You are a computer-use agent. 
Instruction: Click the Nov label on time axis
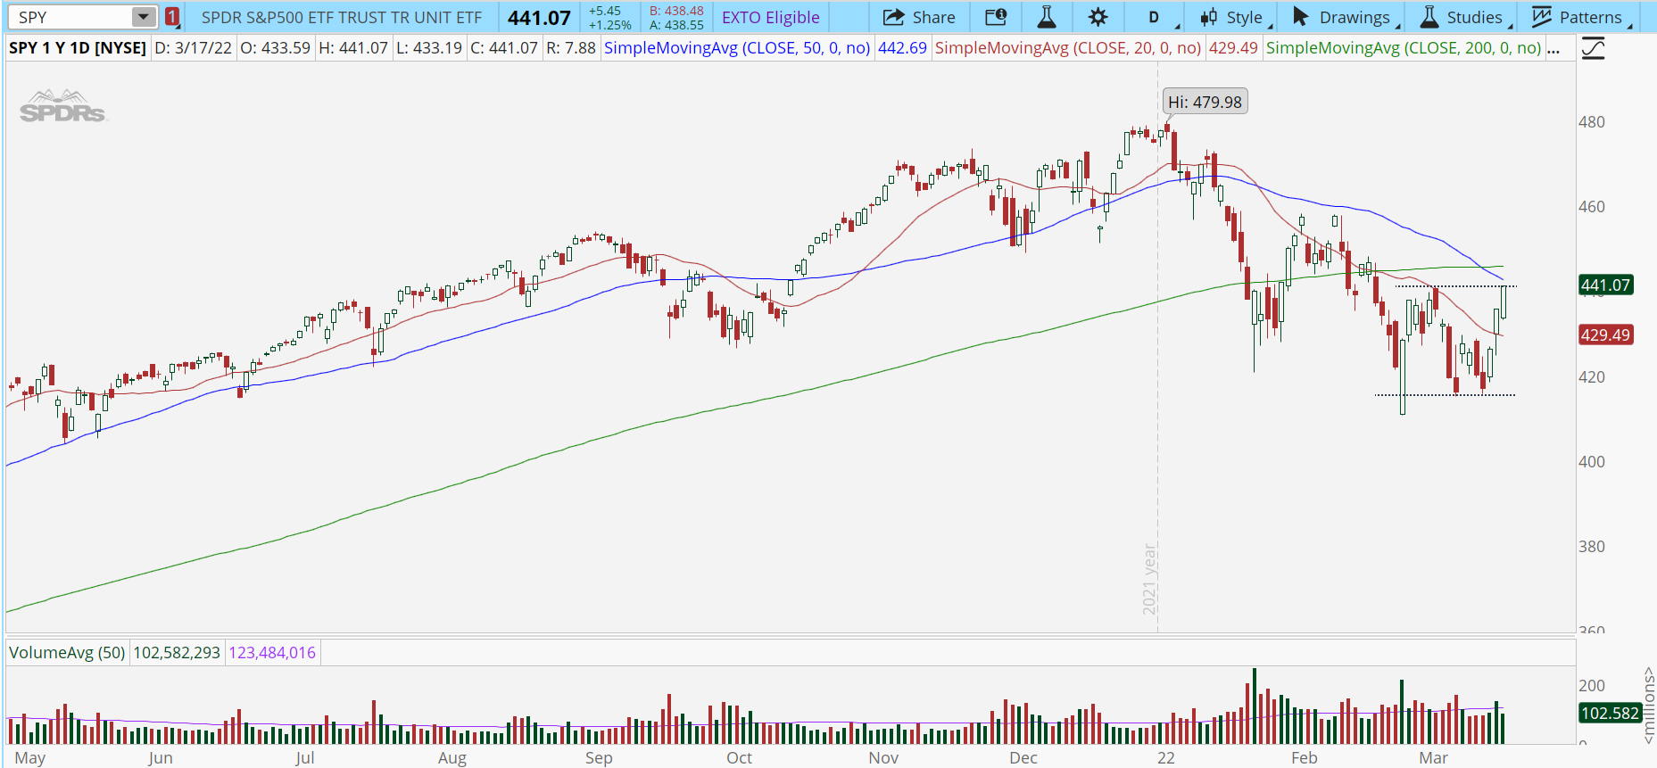coord(883,758)
